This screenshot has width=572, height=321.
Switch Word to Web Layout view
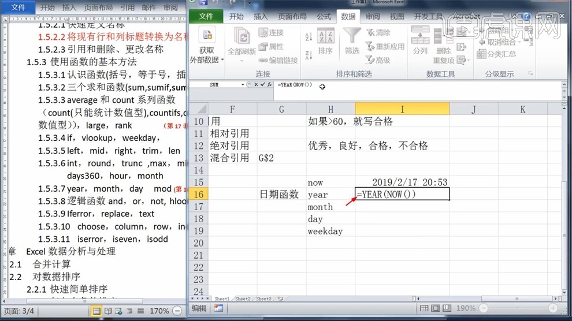tap(118, 311)
